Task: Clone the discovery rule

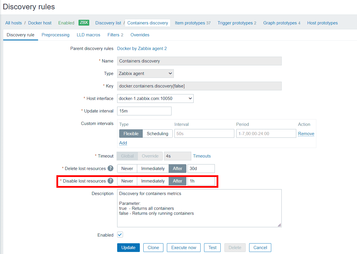Action: coord(153,247)
